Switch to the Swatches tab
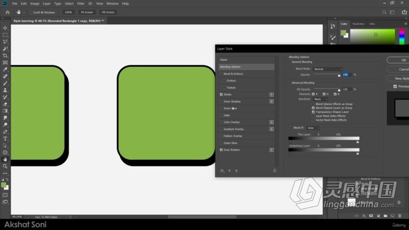Image resolution: width=409 pixels, height=230 pixels. point(358,24)
